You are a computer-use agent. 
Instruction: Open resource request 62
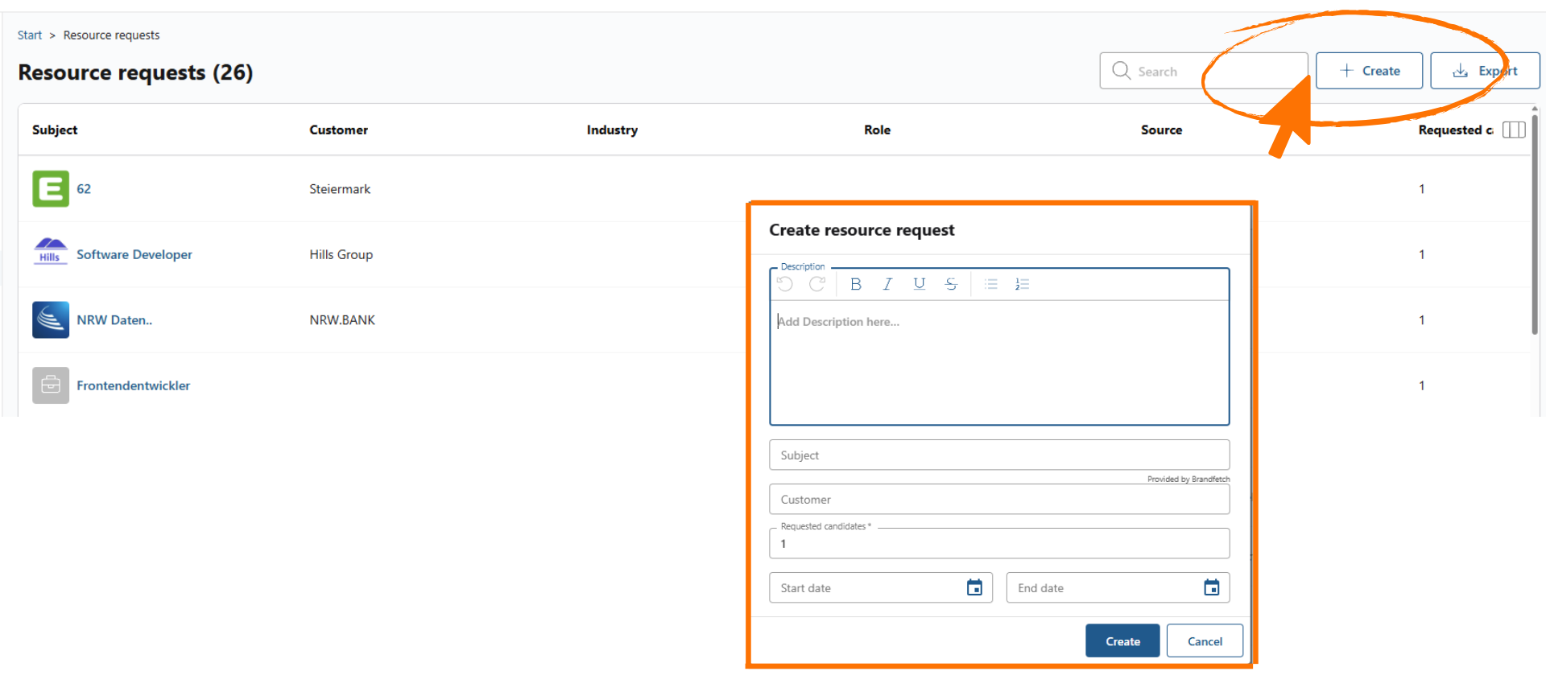tap(84, 189)
